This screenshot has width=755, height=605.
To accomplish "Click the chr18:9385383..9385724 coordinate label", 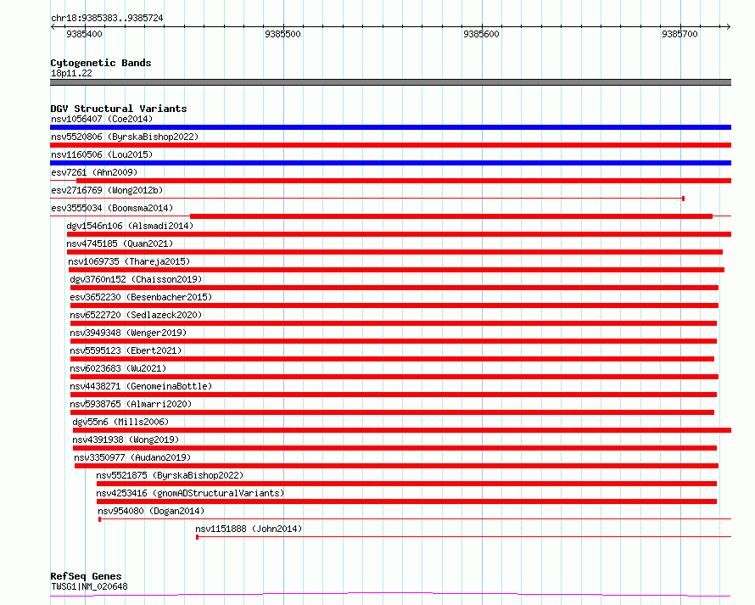I will point(107,19).
